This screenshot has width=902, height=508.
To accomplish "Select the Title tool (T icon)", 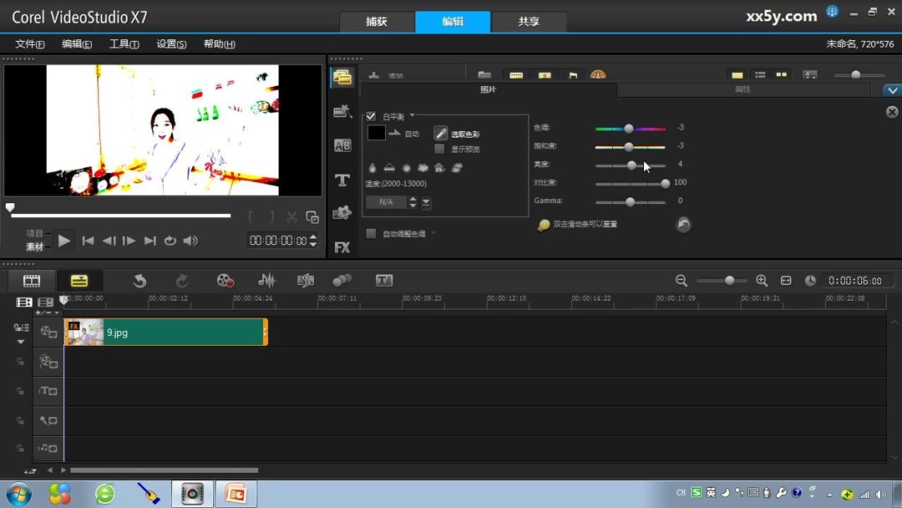I will pyautogui.click(x=342, y=180).
